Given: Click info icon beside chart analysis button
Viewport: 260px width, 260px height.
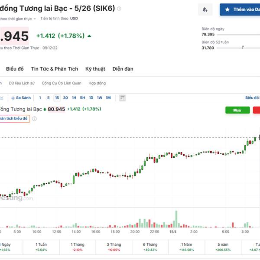Looking at the screenshot, I should 34,119.
